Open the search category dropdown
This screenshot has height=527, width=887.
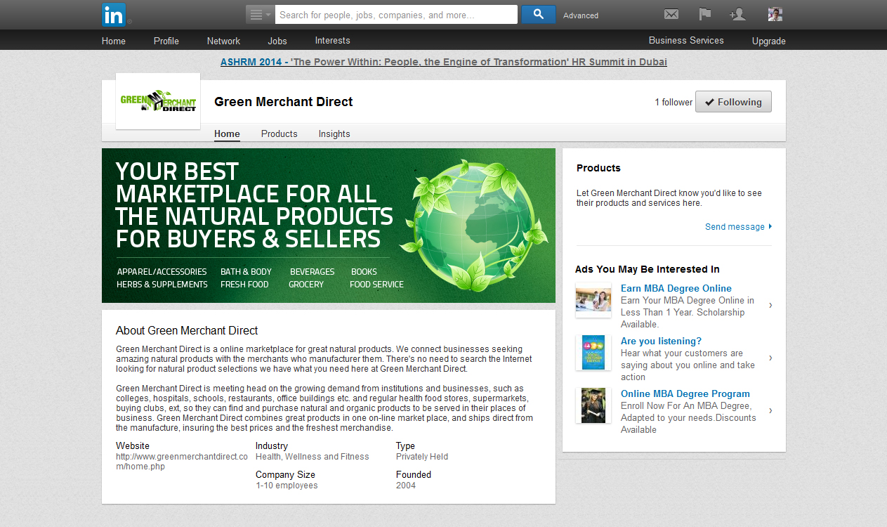pyautogui.click(x=260, y=15)
